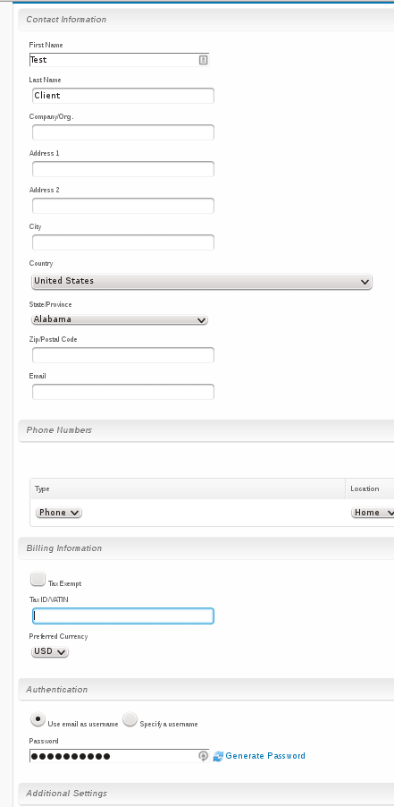Click the City input field

(x=123, y=242)
